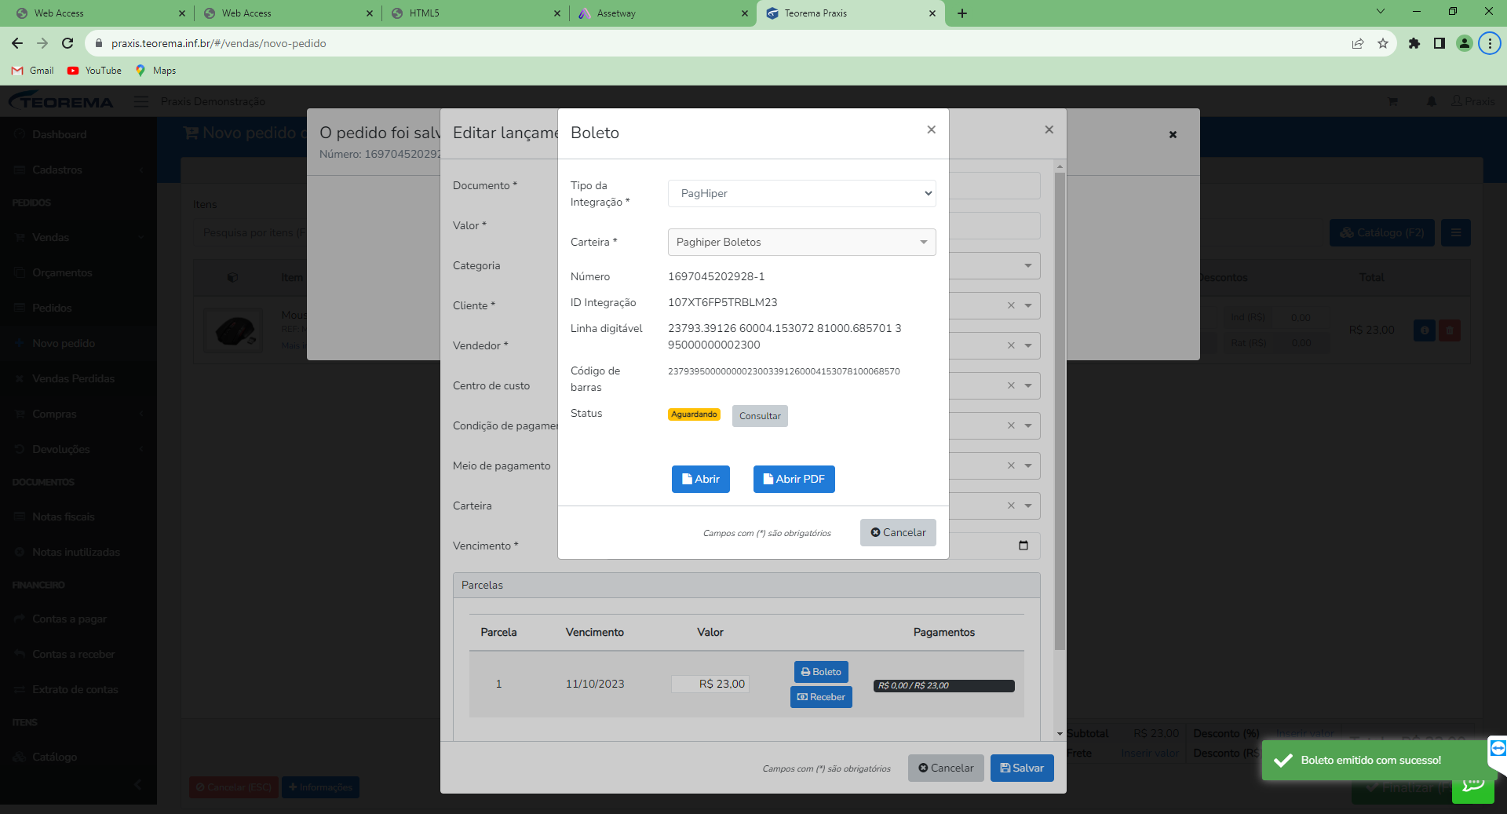
Task: Expand the Vendedor dropdown arrow
Action: [1028, 345]
